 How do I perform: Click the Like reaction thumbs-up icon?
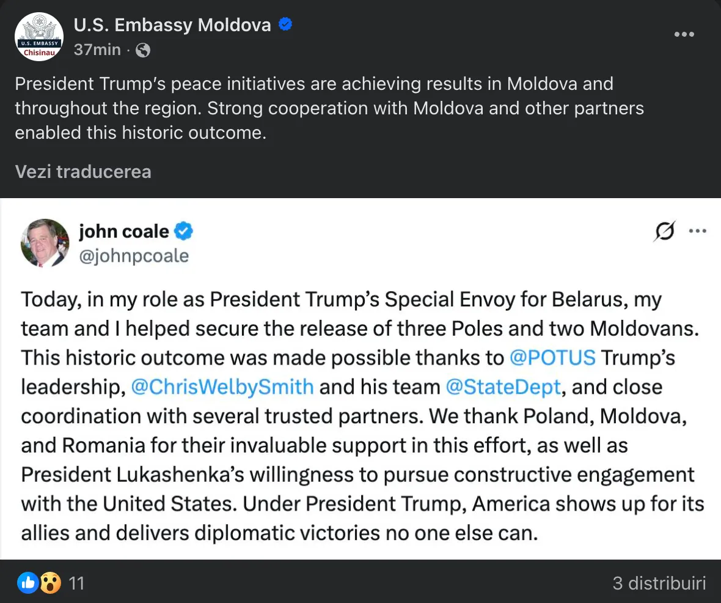click(x=28, y=583)
